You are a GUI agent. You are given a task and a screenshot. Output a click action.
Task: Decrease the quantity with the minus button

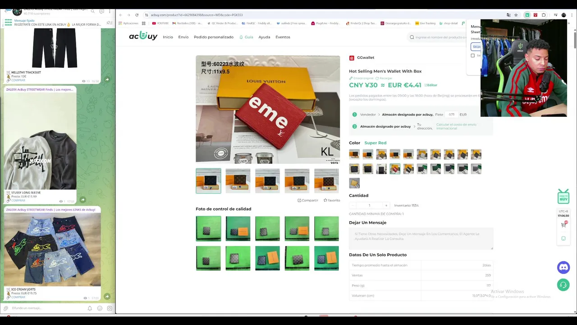[x=353, y=205]
